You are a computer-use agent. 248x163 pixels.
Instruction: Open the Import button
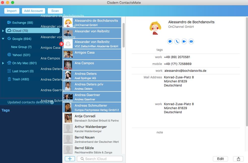pyautogui.click(x=12, y=11)
